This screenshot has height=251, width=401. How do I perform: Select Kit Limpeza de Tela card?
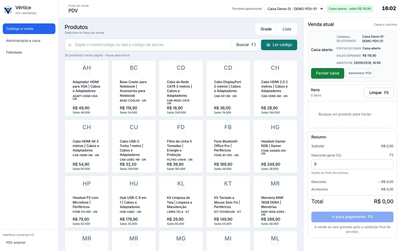(181, 202)
